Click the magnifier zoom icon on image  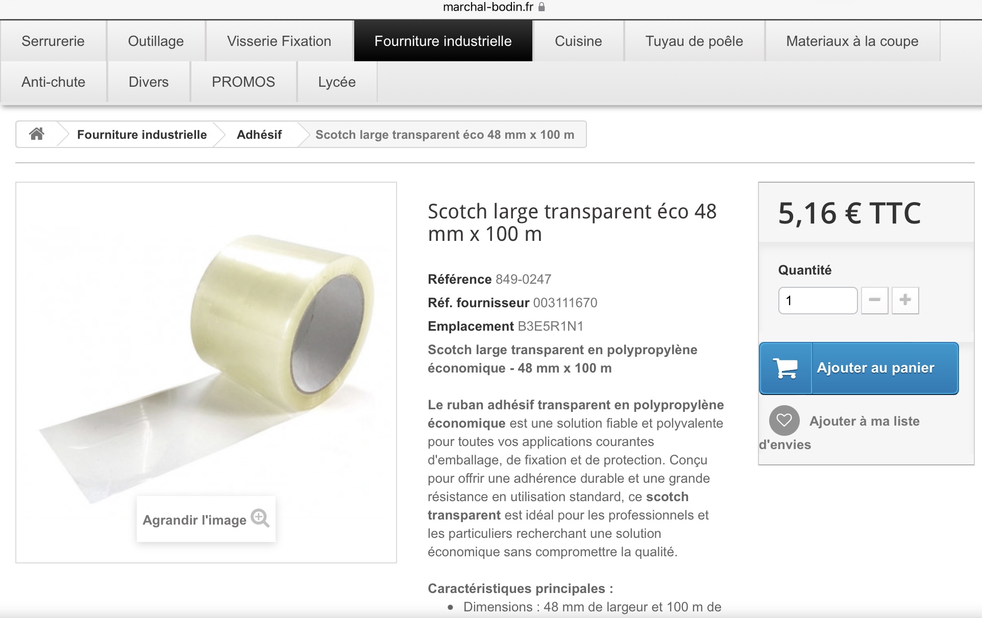click(260, 518)
